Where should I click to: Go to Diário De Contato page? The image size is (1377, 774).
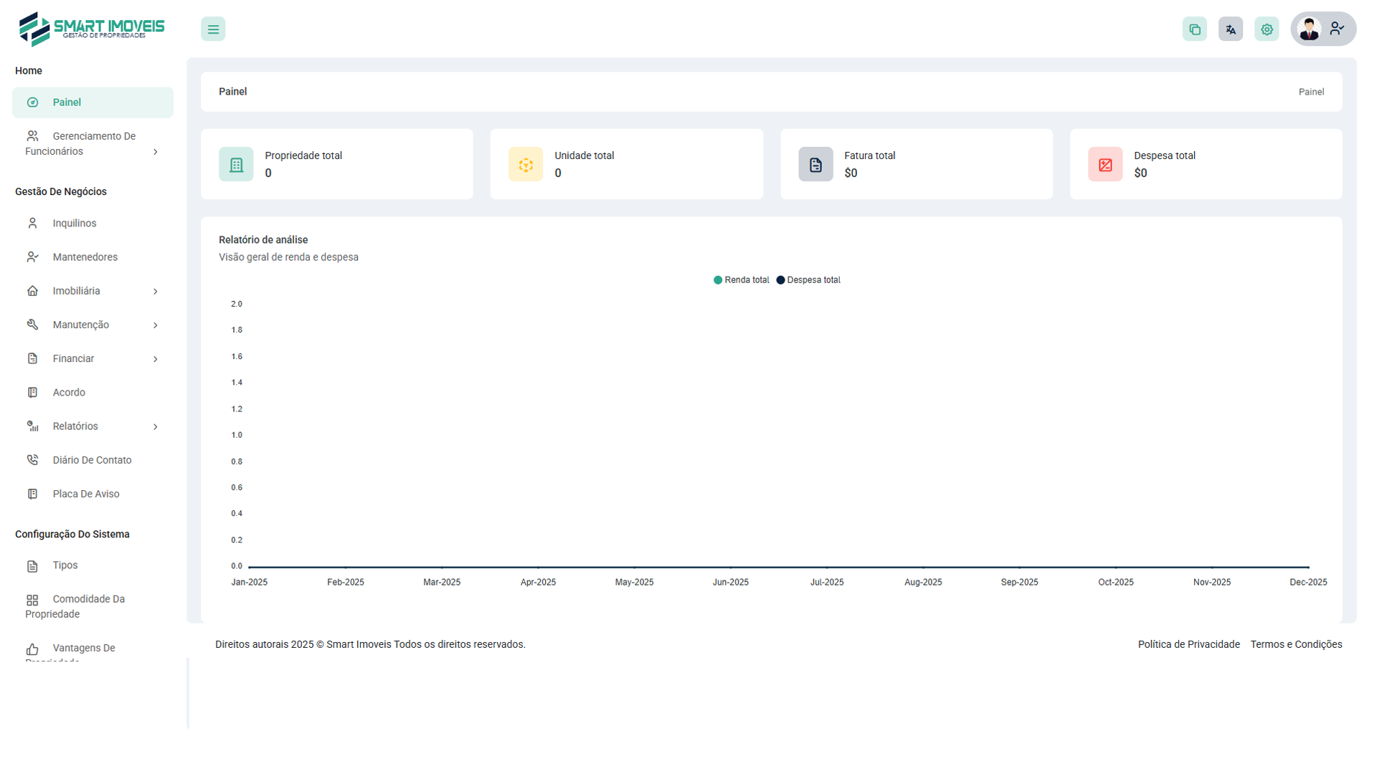(x=92, y=460)
